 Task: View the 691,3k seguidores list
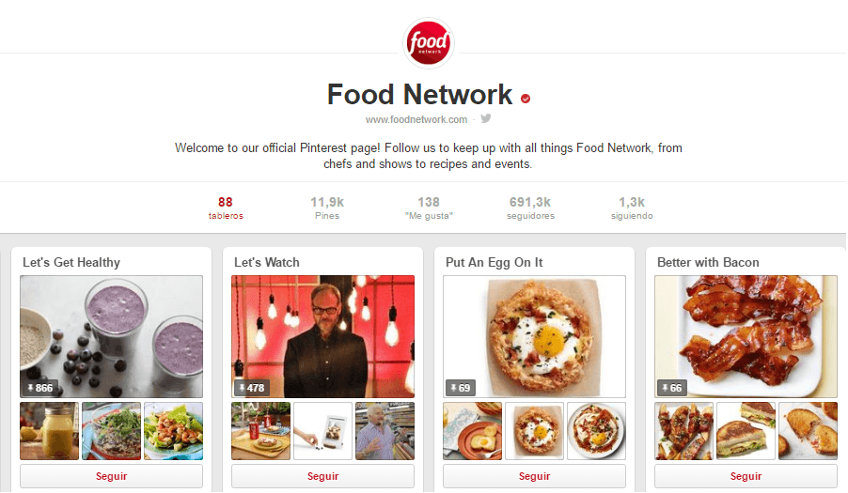coord(530,208)
